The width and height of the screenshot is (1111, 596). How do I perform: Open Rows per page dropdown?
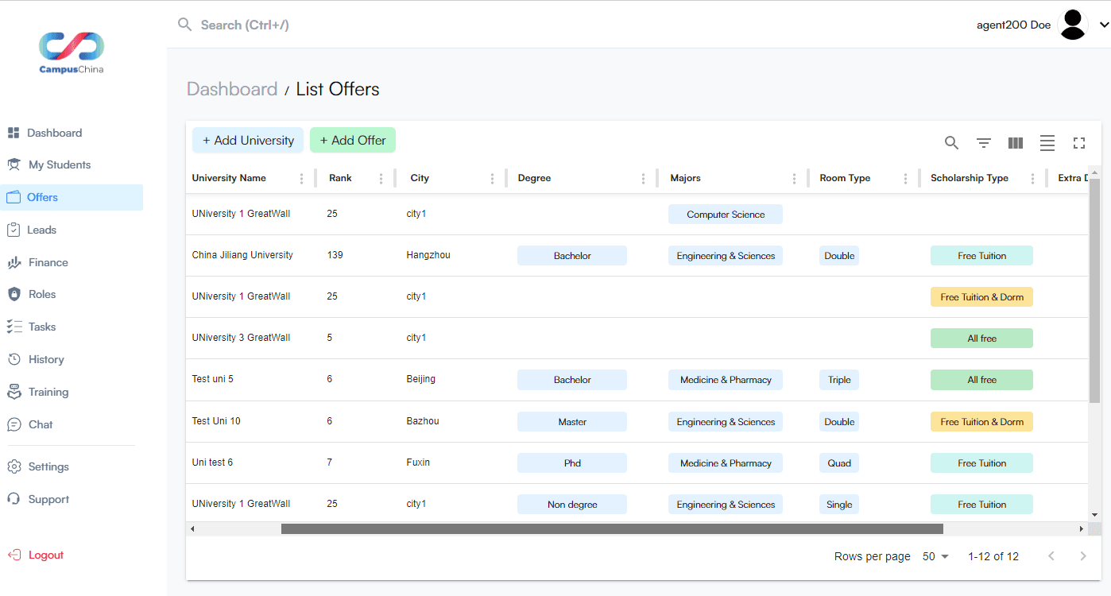point(935,556)
